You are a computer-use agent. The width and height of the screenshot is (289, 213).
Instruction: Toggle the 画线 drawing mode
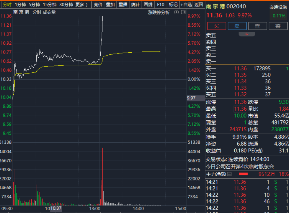tap(148, 4)
